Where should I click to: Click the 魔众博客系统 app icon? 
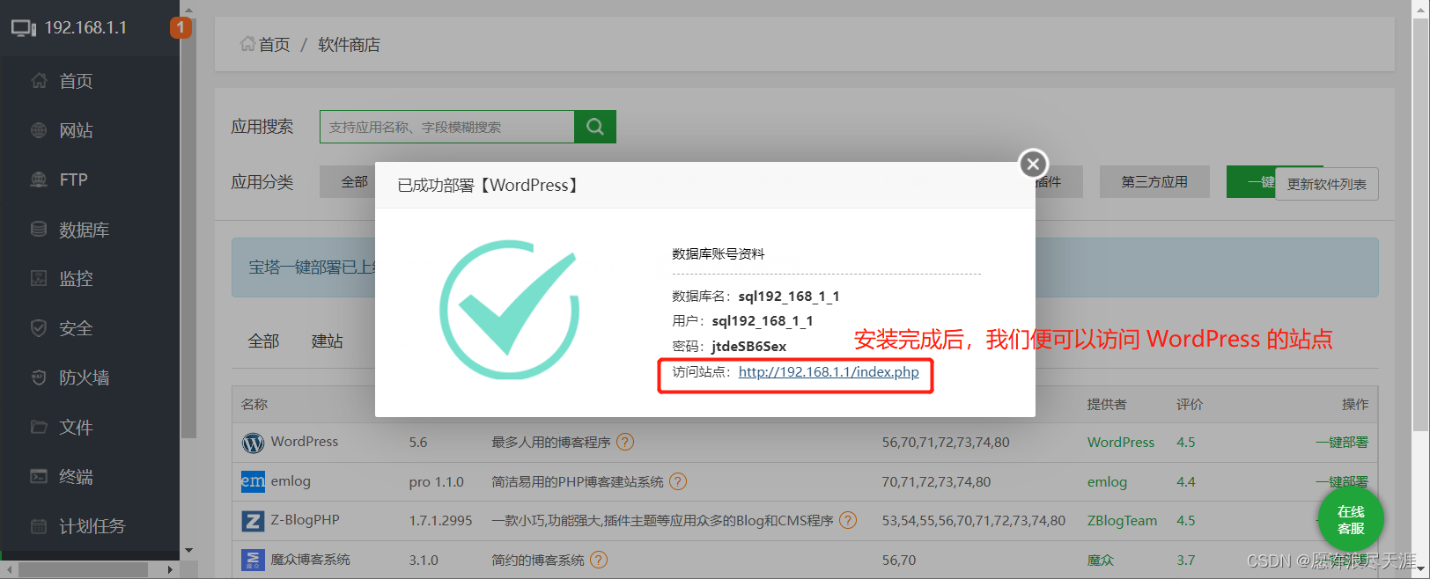click(253, 560)
